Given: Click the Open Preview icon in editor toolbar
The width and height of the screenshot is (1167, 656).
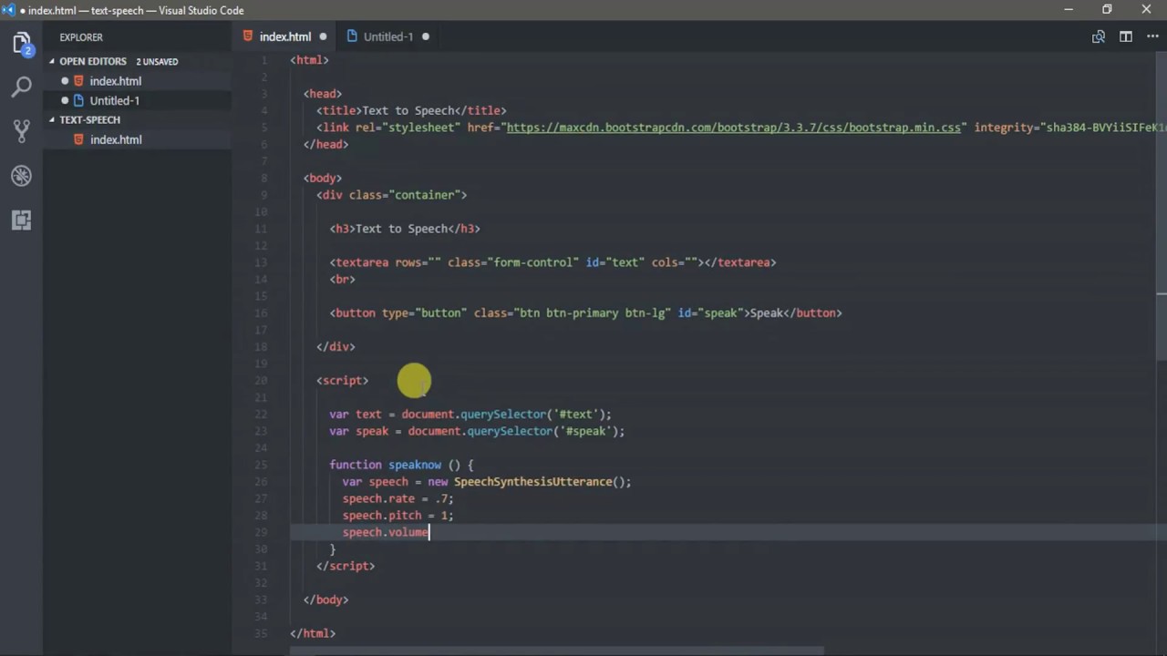Looking at the screenshot, I should (x=1099, y=36).
